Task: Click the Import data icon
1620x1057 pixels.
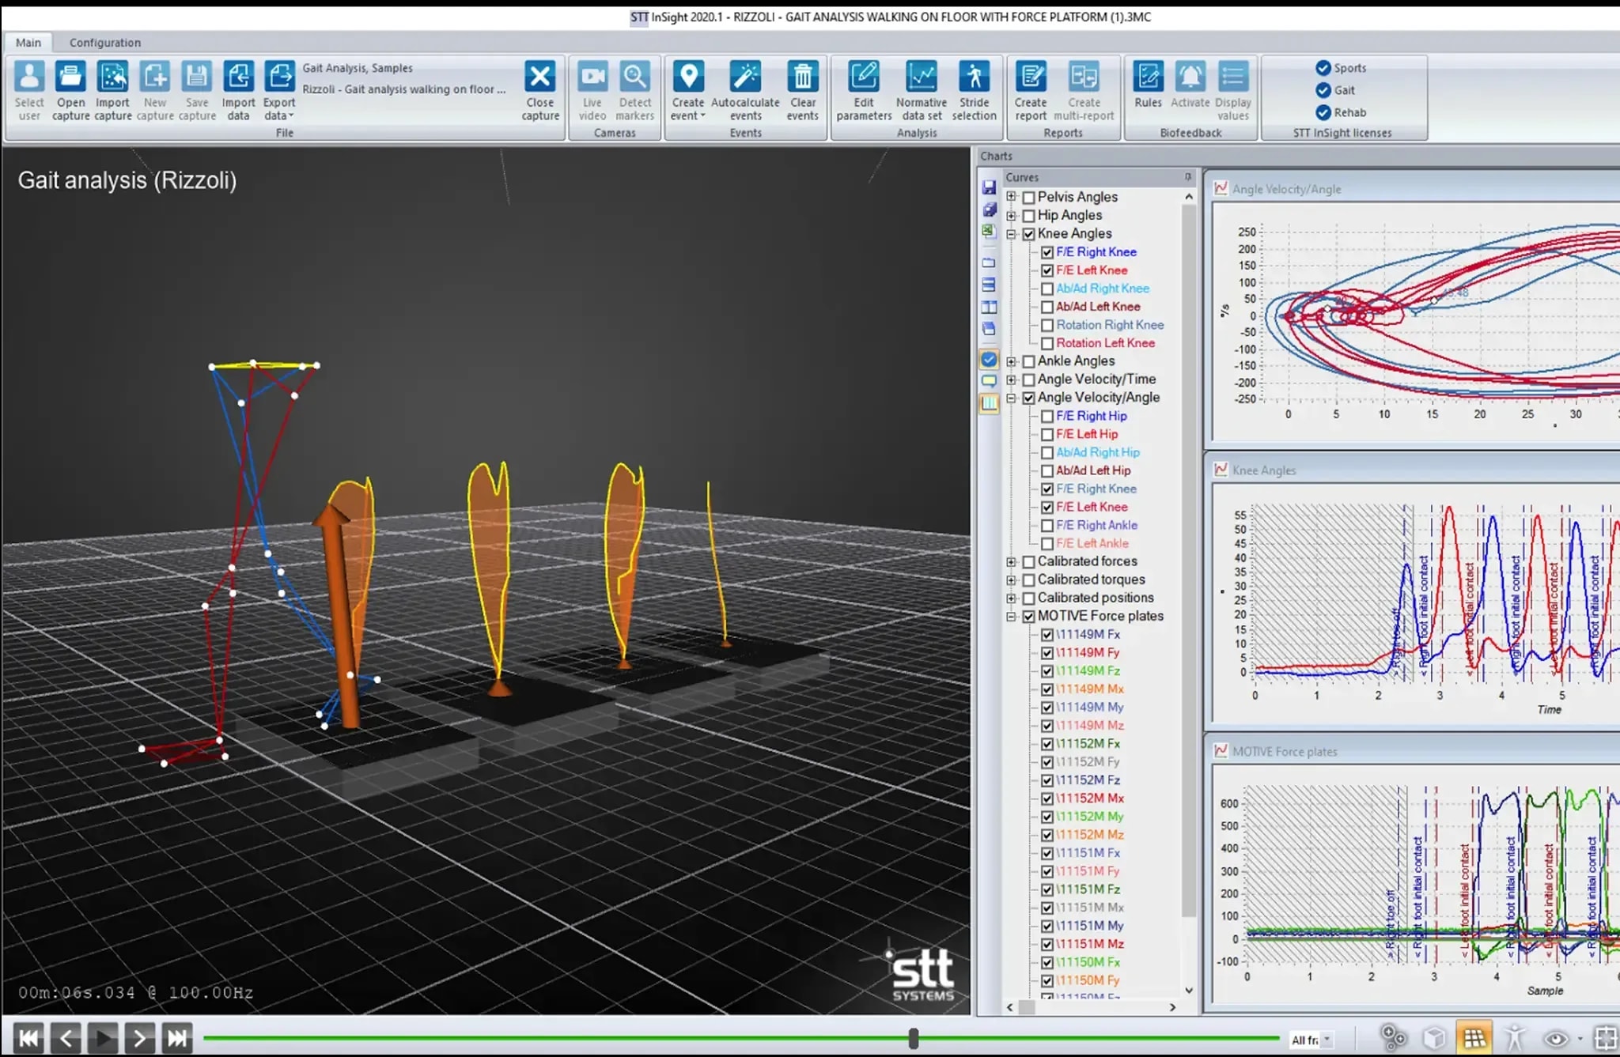Action: click(238, 77)
